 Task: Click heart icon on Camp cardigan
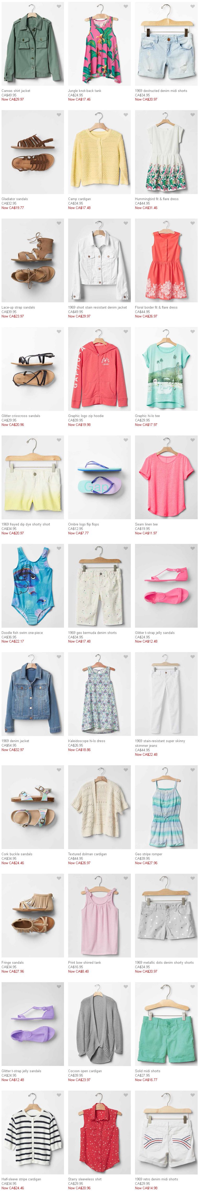coord(126,115)
